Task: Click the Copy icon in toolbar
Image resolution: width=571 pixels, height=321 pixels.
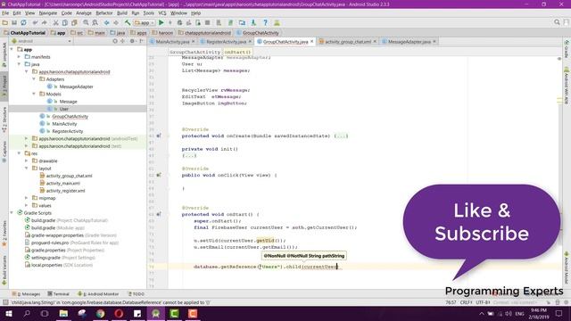Action: point(65,22)
